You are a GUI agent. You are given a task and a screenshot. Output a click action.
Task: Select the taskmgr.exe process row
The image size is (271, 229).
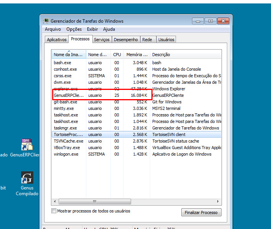coord(136,128)
